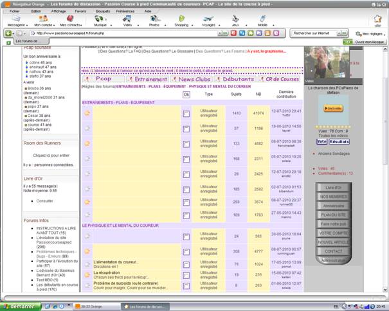Click the green home page icon
This screenshot has width=389, height=311.
coord(251,33)
